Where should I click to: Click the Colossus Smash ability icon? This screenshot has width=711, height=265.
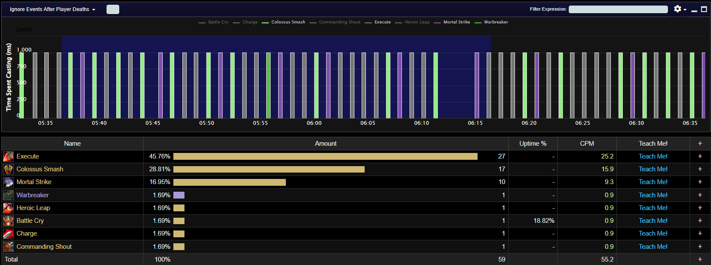point(8,169)
